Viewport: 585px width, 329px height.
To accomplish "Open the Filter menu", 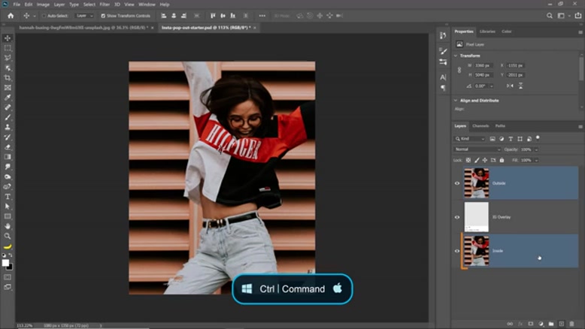I will (x=105, y=5).
